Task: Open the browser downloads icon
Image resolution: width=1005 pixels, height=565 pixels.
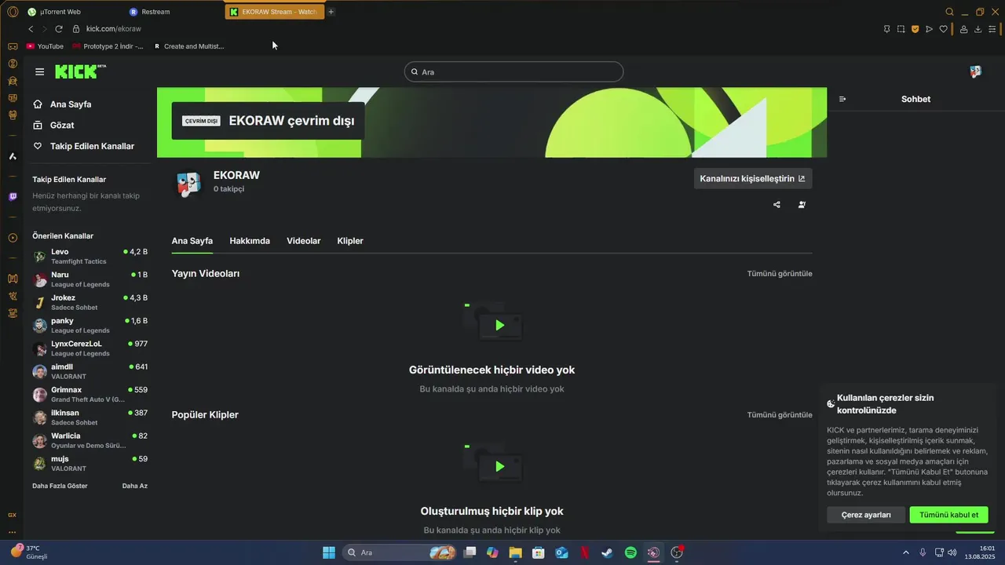Action: [x=978, y=29]
